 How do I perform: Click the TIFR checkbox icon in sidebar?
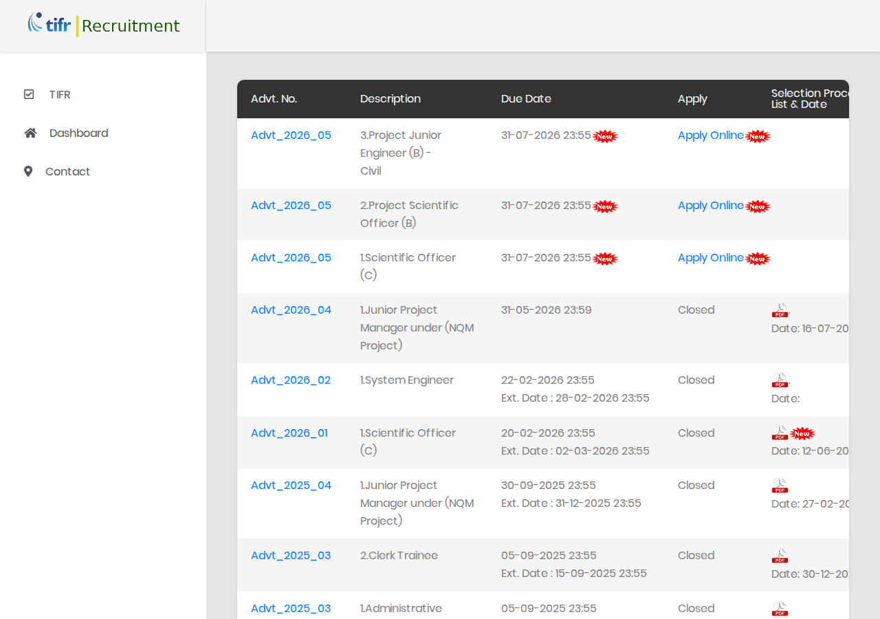pos(29,94)
